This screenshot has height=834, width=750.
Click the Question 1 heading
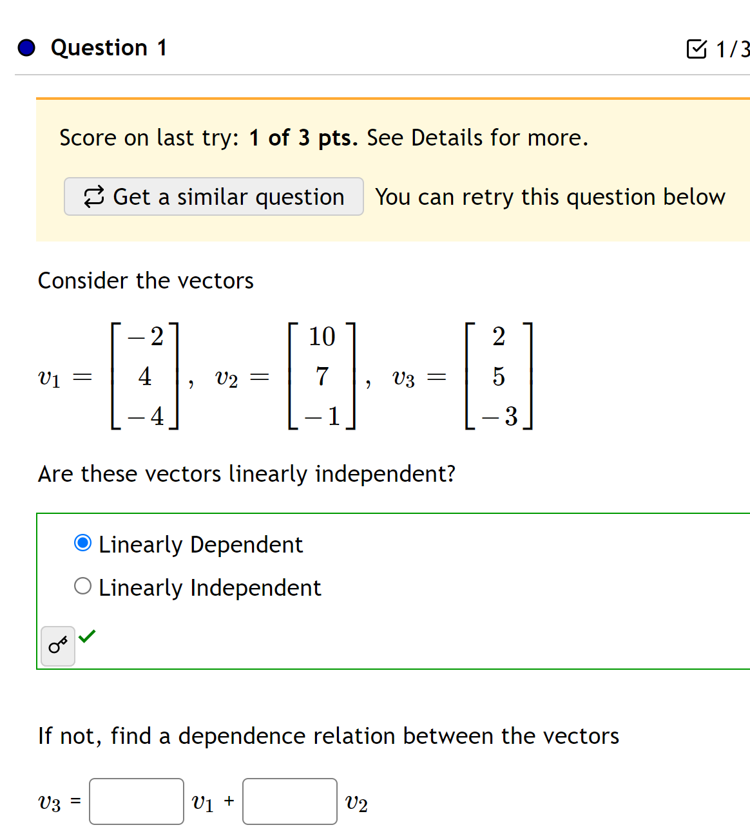tap(108, 48)
